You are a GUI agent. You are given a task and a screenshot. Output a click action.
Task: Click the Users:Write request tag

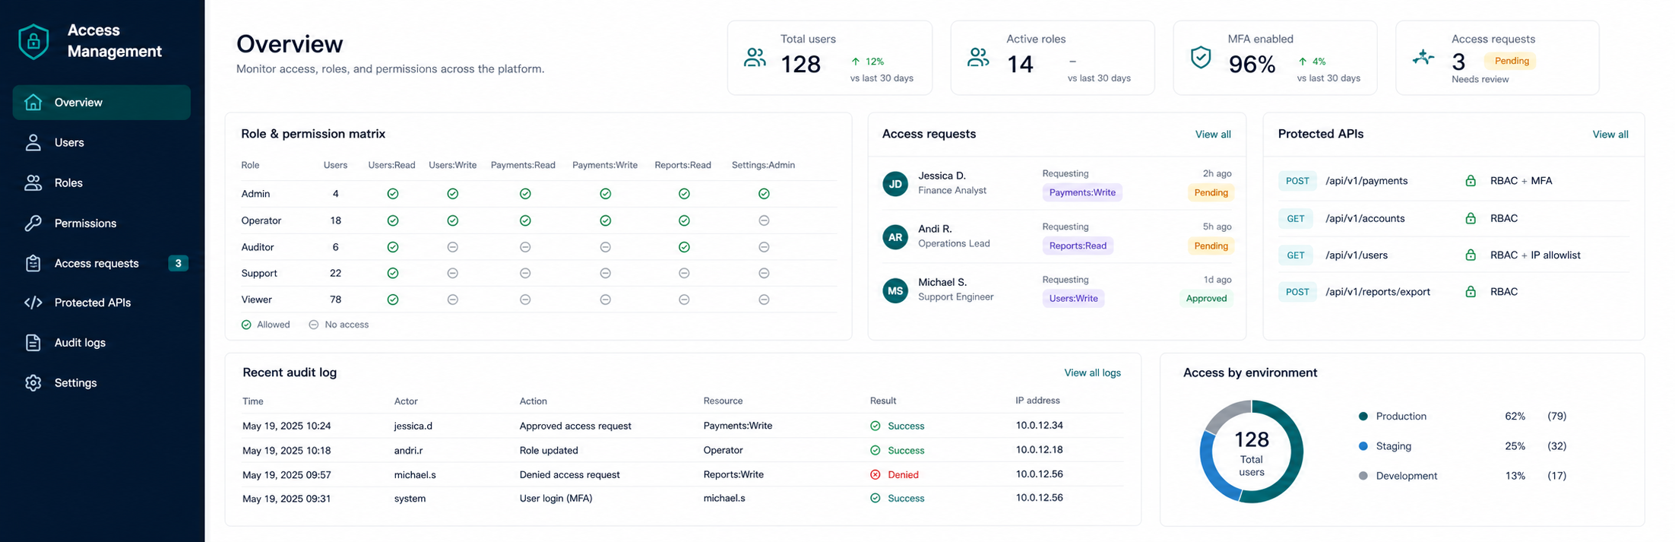tap(1073, 298)
